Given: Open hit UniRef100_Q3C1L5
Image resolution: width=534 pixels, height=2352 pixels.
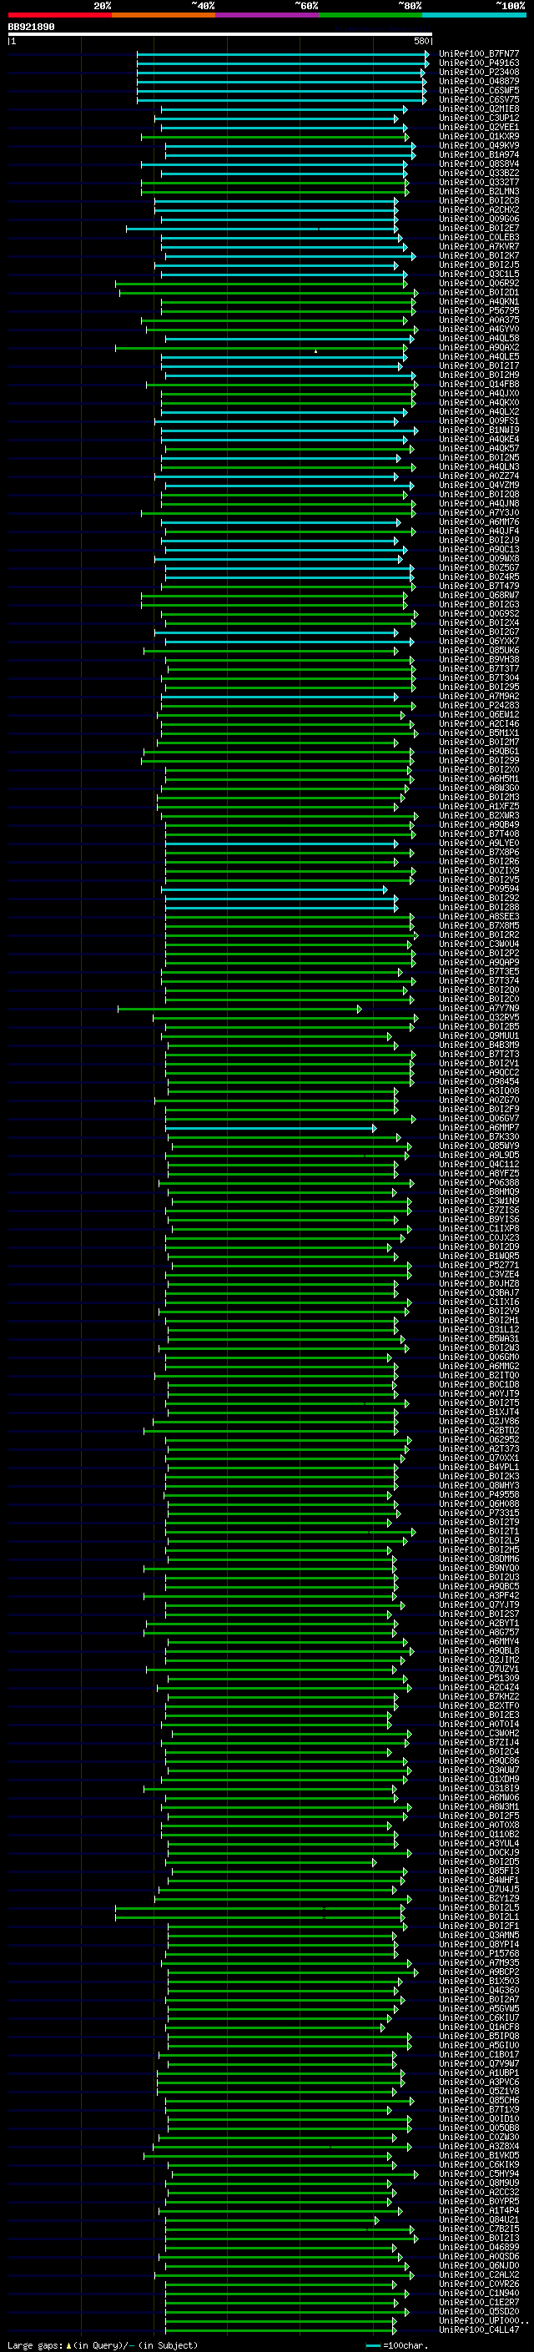Looking at the screenshot, I should pyautogui.click(x=479, y=274).
